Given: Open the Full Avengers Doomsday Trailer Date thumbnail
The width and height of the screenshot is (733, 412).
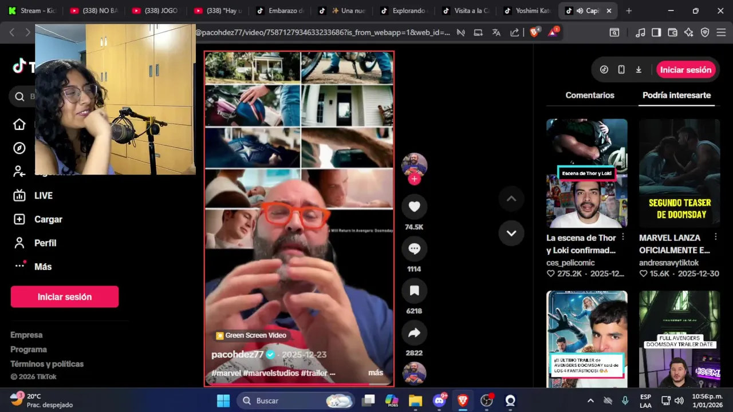Looking at the screenshot, I should (679, 339).
